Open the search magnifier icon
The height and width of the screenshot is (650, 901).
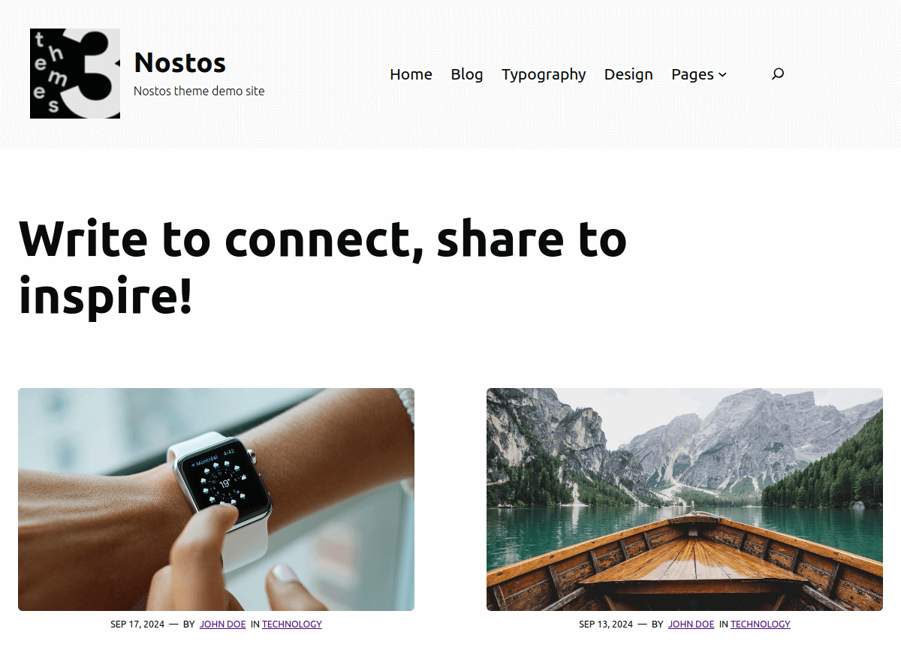coord(778,74)
